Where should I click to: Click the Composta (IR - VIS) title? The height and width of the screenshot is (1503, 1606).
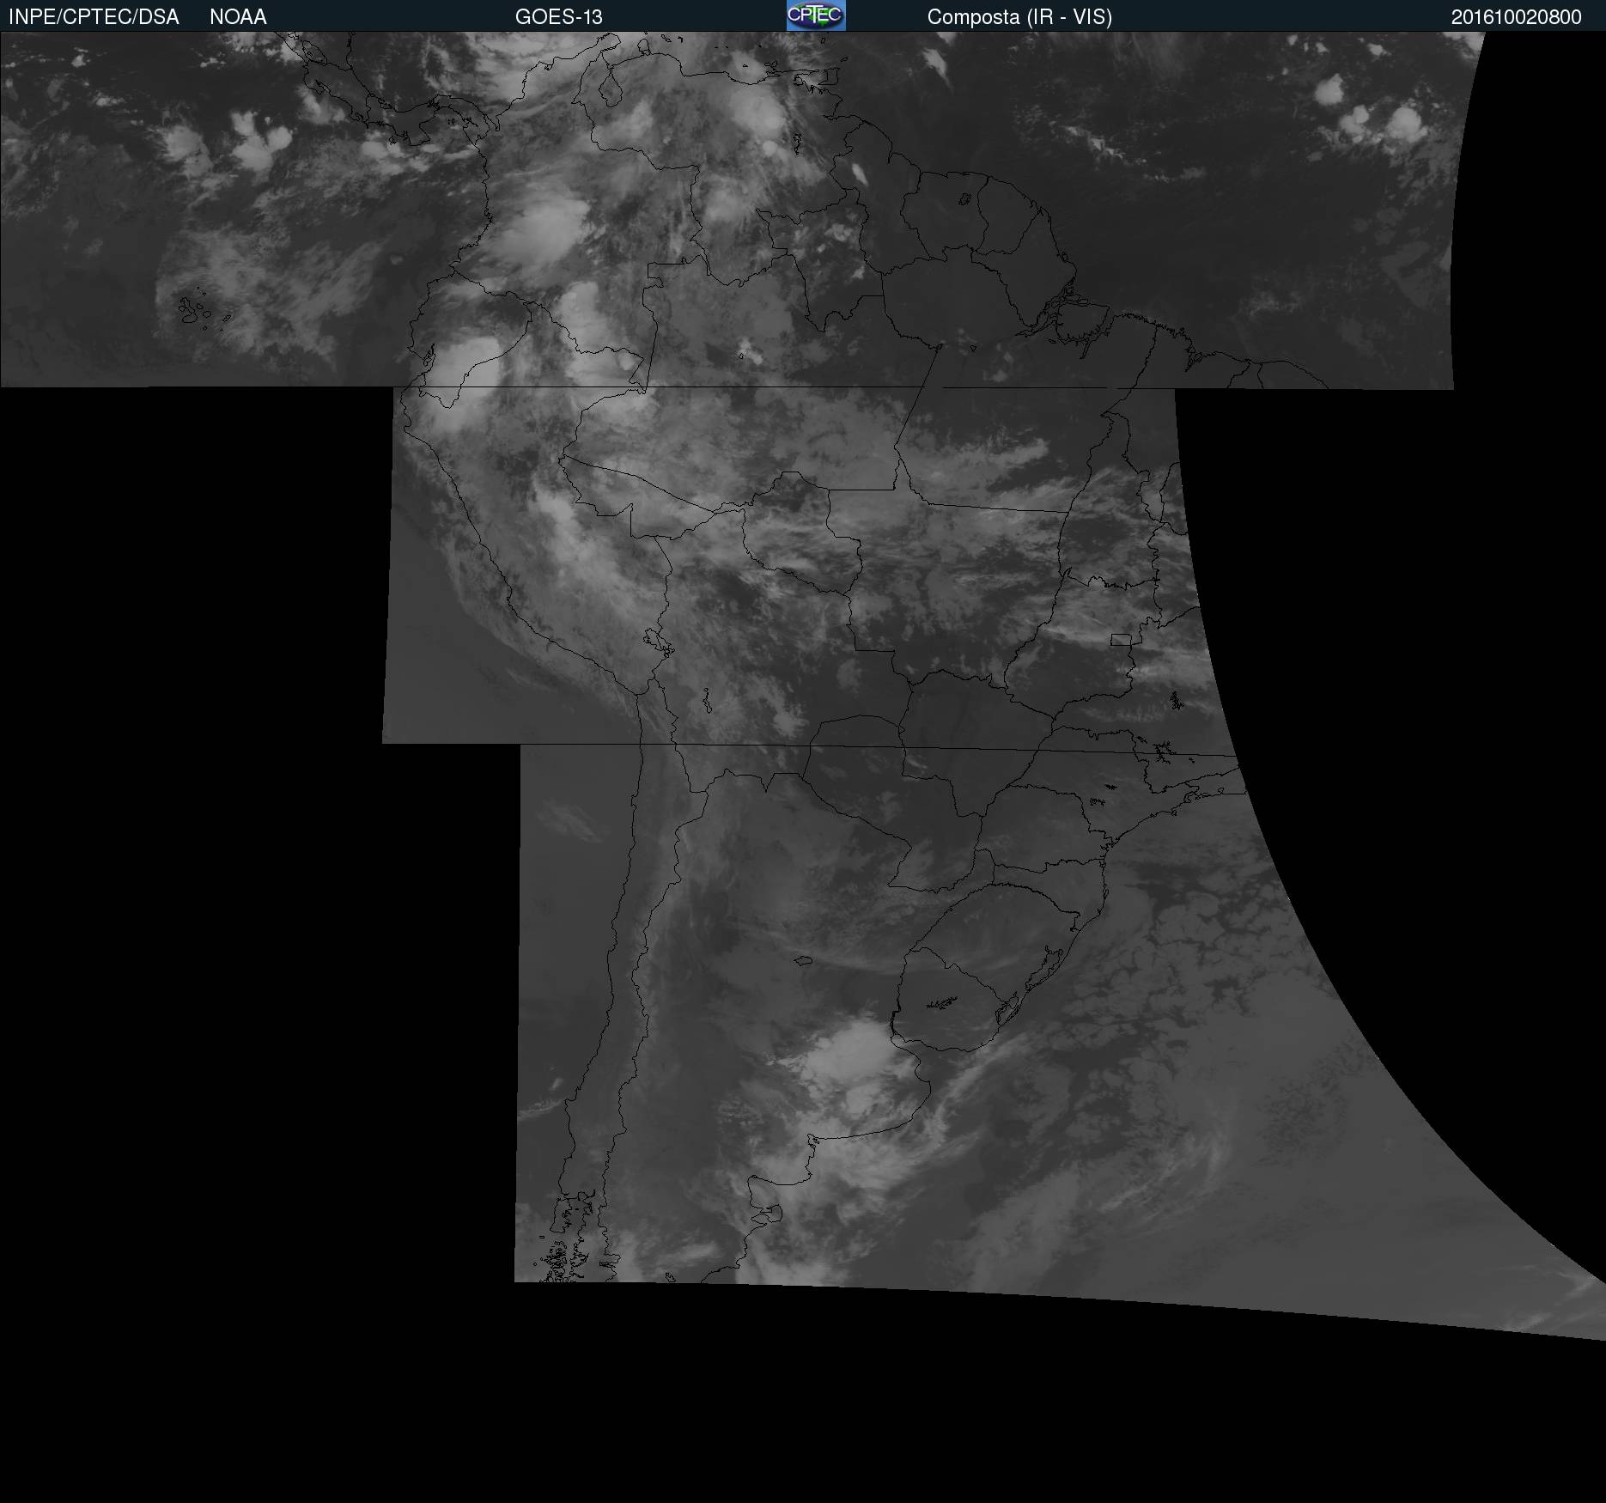(1019, 17)
